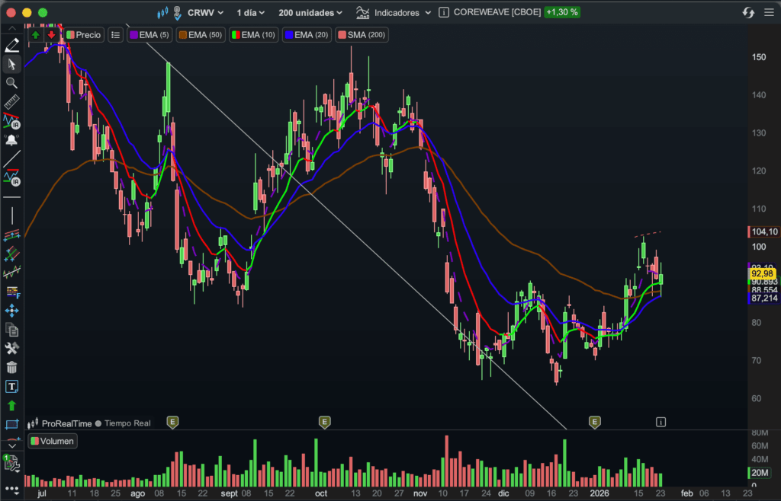Select the ruler measurement tool
The height and width of the screenshot is (501, 781).
[x=11, y=102]
